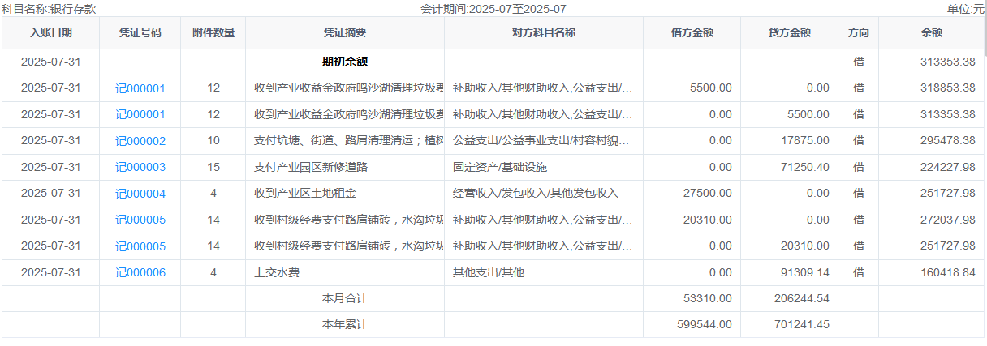Open voucher 记000006 for 上交水费
The width and height of the screenshot is (987, 346).
[x=140, y=272]
